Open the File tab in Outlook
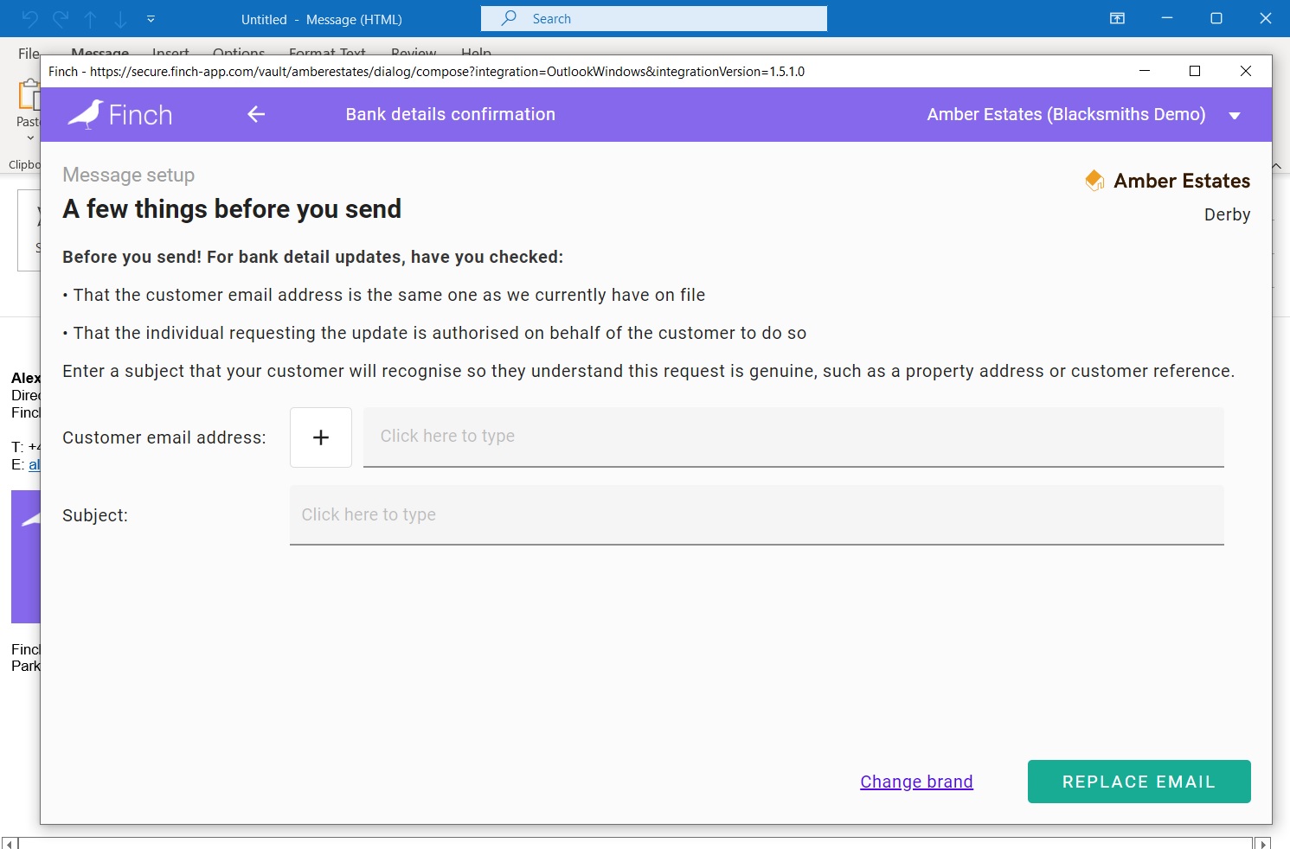Image resolution: width=1290 pixels, height=849 pixels. [x=29, y=54]
